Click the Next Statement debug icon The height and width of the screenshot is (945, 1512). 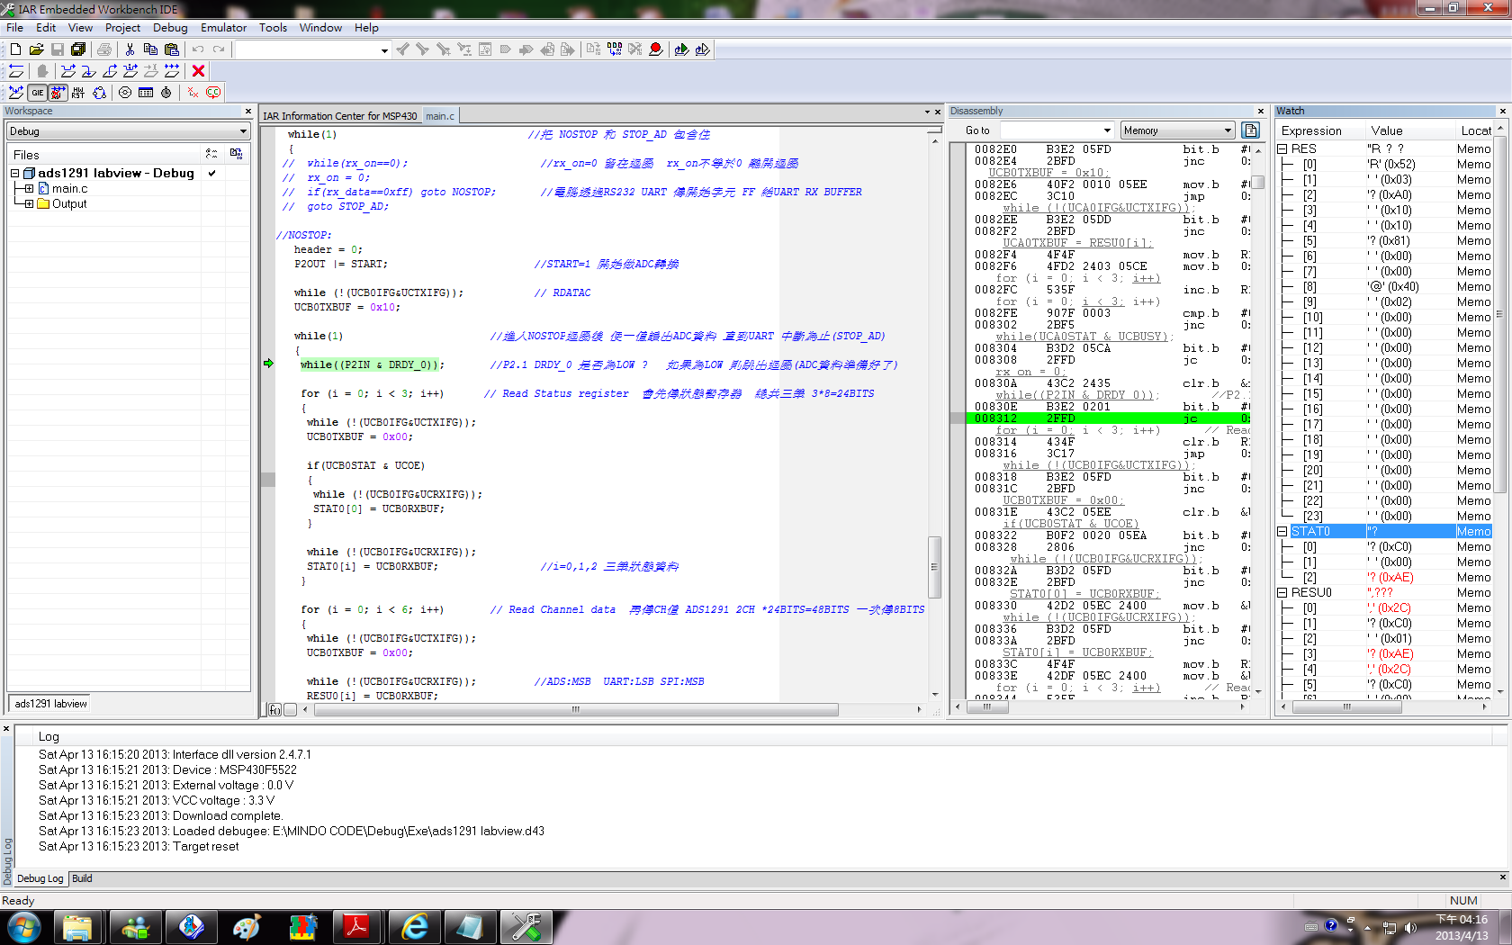point(130,71)
